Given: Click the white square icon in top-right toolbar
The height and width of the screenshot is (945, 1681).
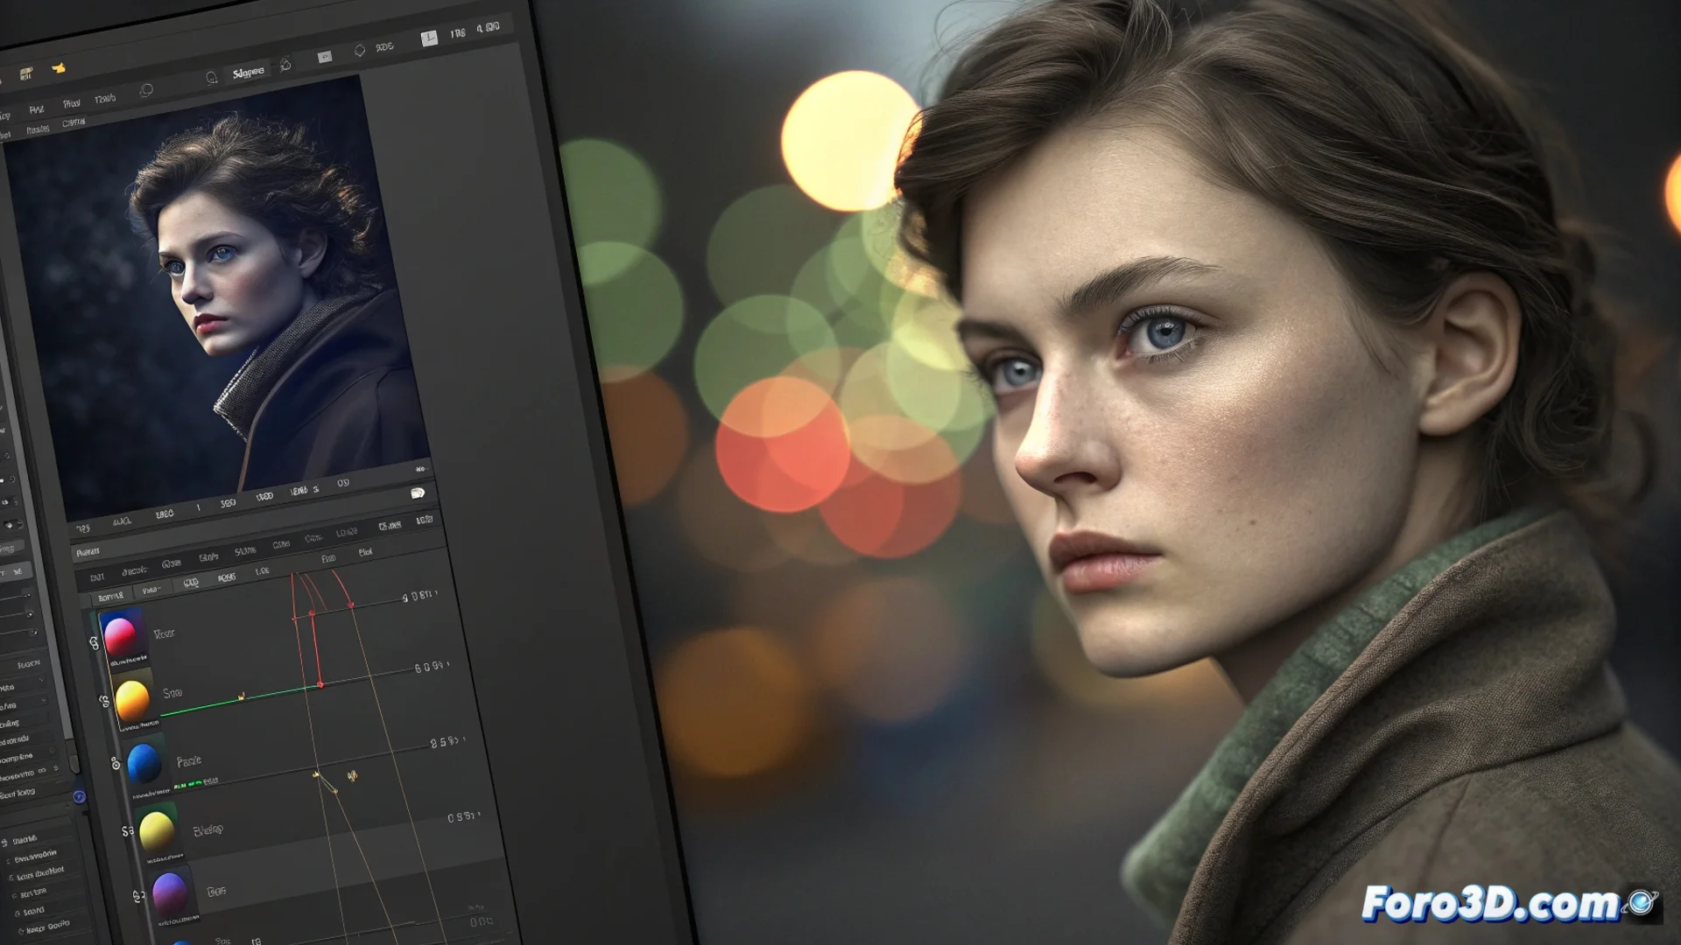Looking at the screenshot, I should 428,38.
